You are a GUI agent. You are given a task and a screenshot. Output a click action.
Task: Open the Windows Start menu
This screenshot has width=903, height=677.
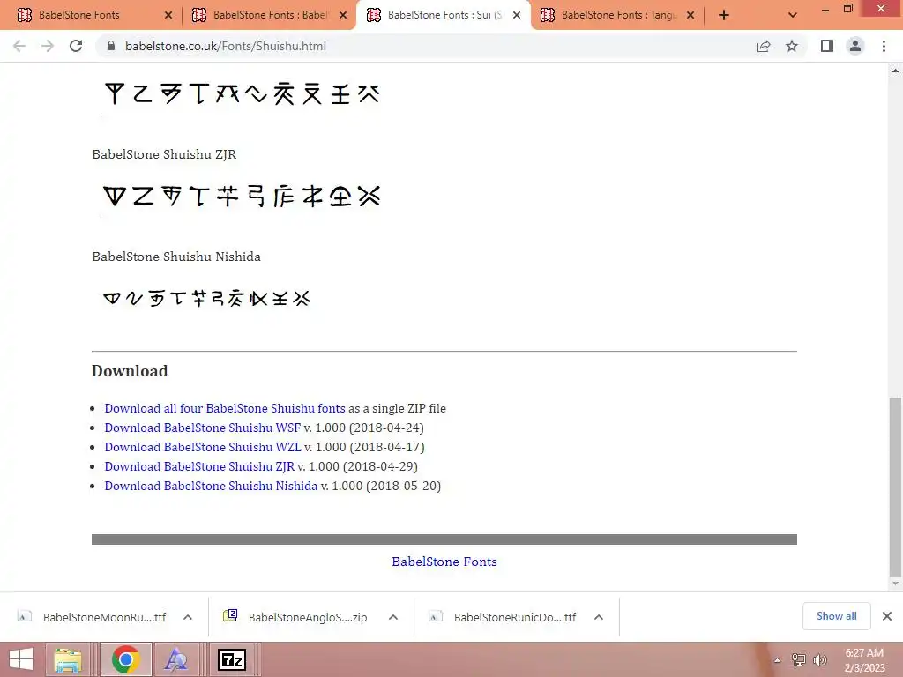21,659
